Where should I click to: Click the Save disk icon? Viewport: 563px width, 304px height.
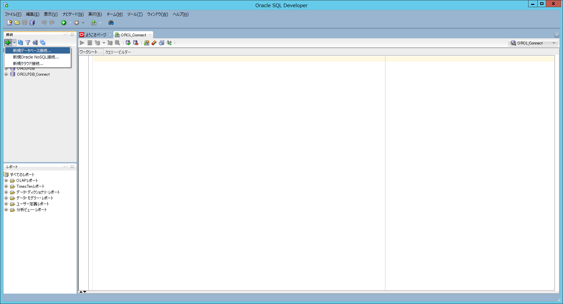[24, 22]
